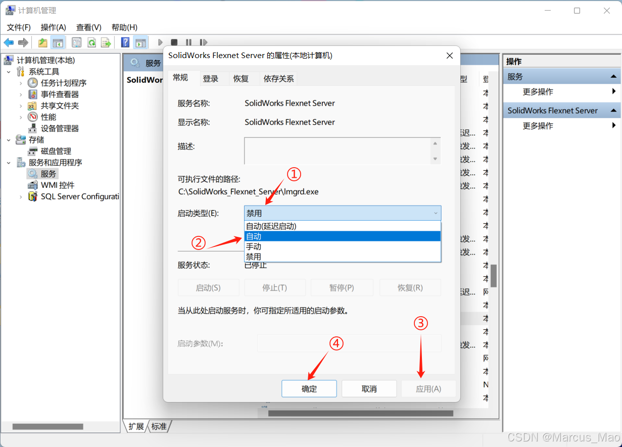Collapse the 系统工具 tree node
This screenshot has width=622, height=447.
9,72
